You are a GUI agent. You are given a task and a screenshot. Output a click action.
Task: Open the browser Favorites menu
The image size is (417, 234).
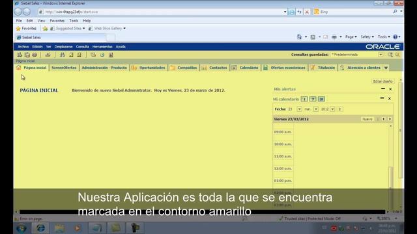[57, 20]
